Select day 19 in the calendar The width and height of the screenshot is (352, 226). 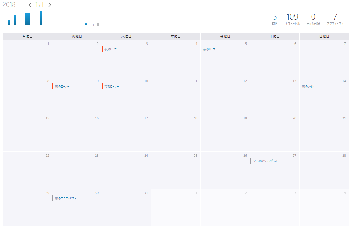tap(225, 133)
